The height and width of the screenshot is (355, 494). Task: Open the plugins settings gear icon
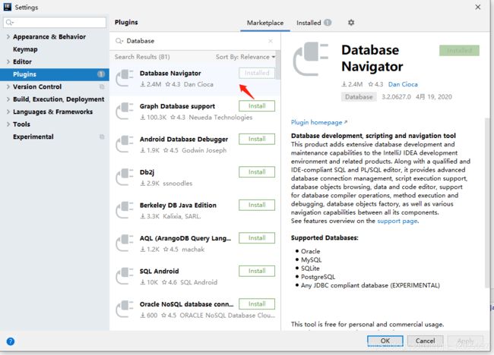(351, 23)
